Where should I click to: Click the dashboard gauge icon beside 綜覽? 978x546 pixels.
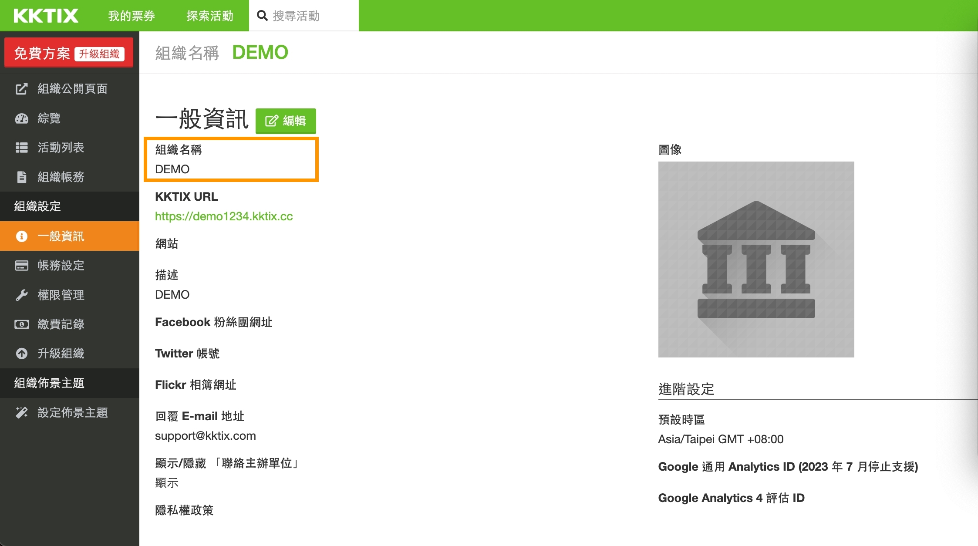tap(21, 118)
